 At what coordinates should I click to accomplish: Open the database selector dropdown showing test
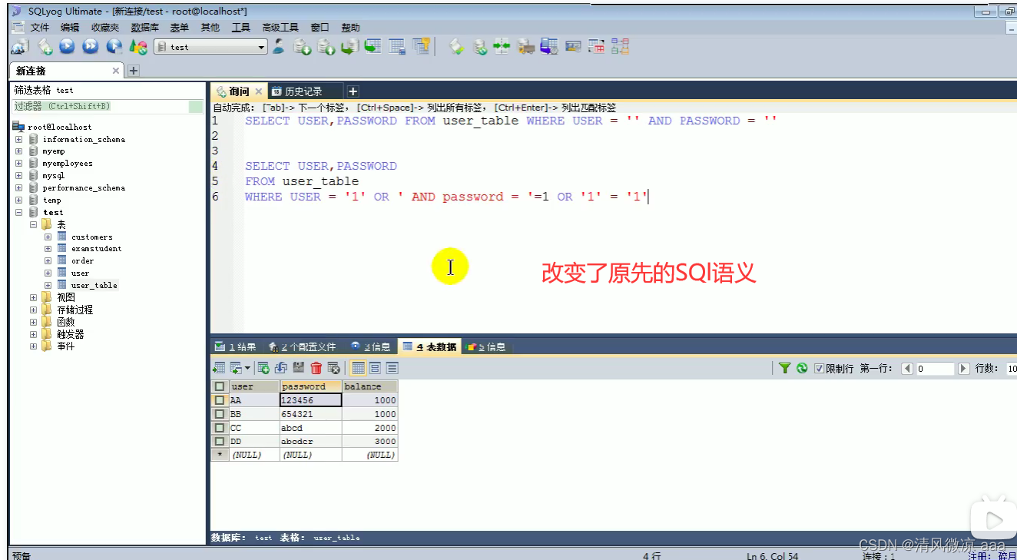coord(210,47)
